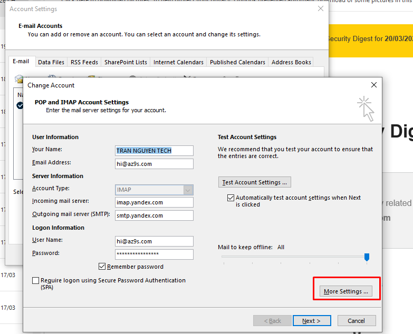Select the Address Books tab
The image size is (413, 334).
pyautogui.click(x=291, y=62)
